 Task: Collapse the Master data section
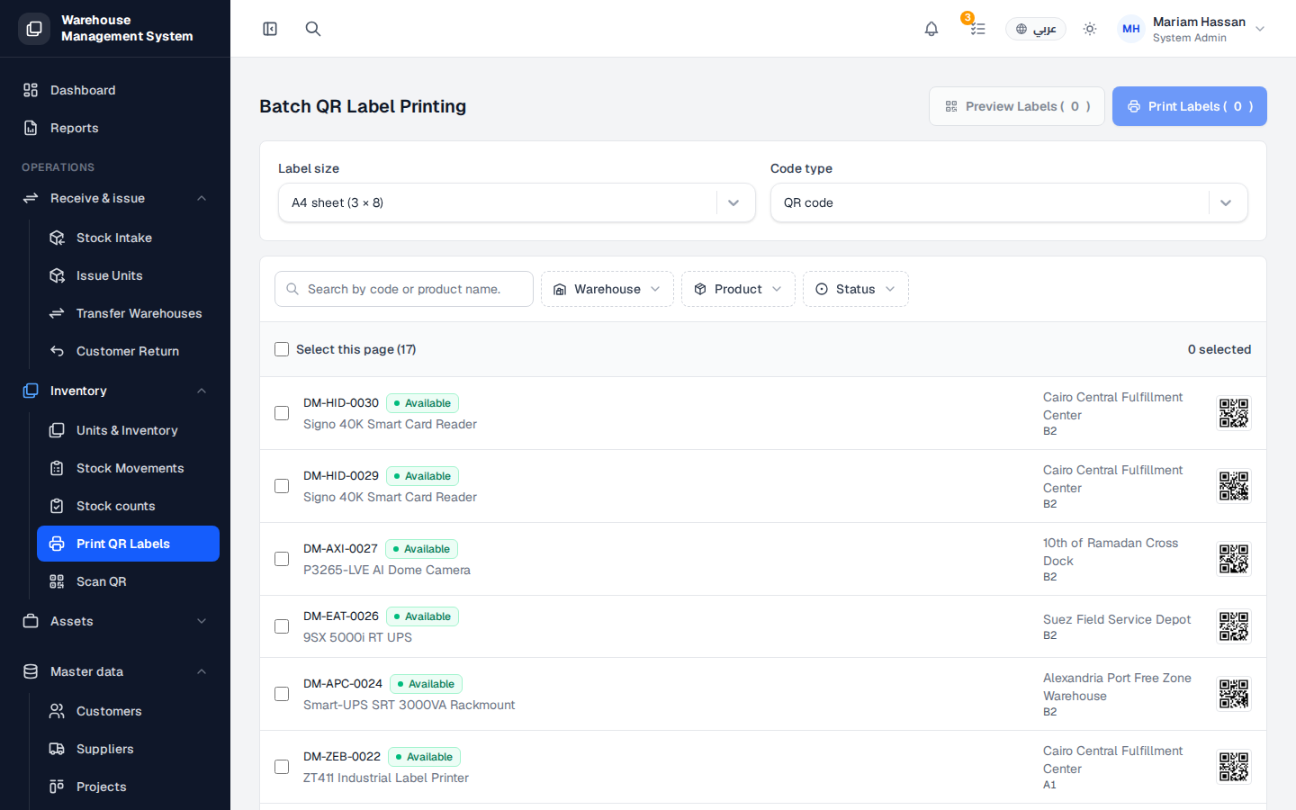(115, 671)
